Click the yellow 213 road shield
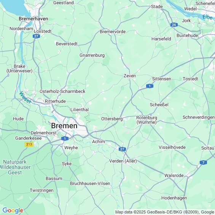This screenshot has height=215, width=215. [29, 144]
